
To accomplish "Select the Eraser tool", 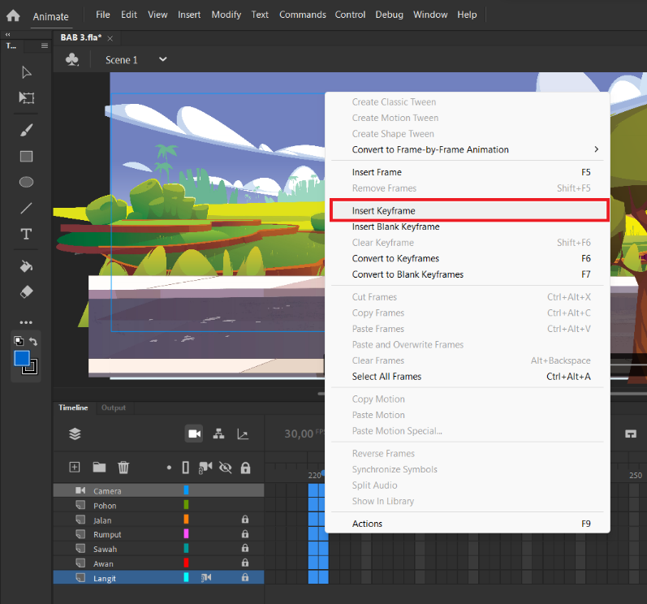I will point(27,292).
